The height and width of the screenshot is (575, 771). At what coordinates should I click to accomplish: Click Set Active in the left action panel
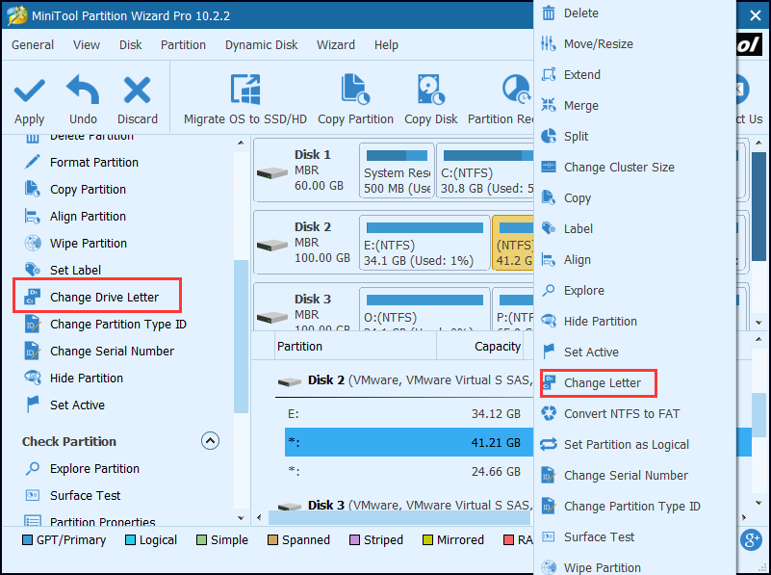pos(77,405)
